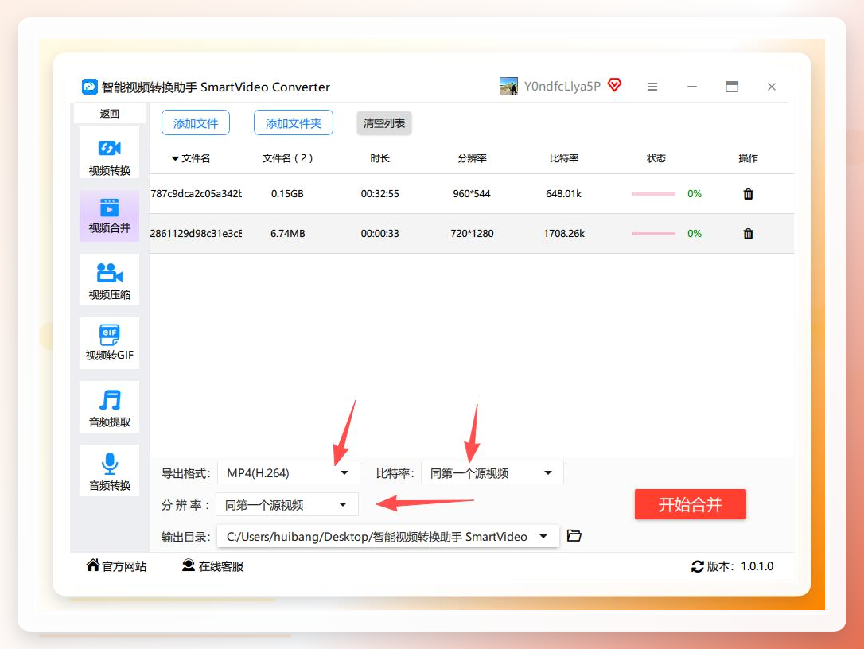Image resolution: width=864 pixels, height=649 pixels.
Task: Minimize the SmartVideo Converter window
Action: [692, 87]
